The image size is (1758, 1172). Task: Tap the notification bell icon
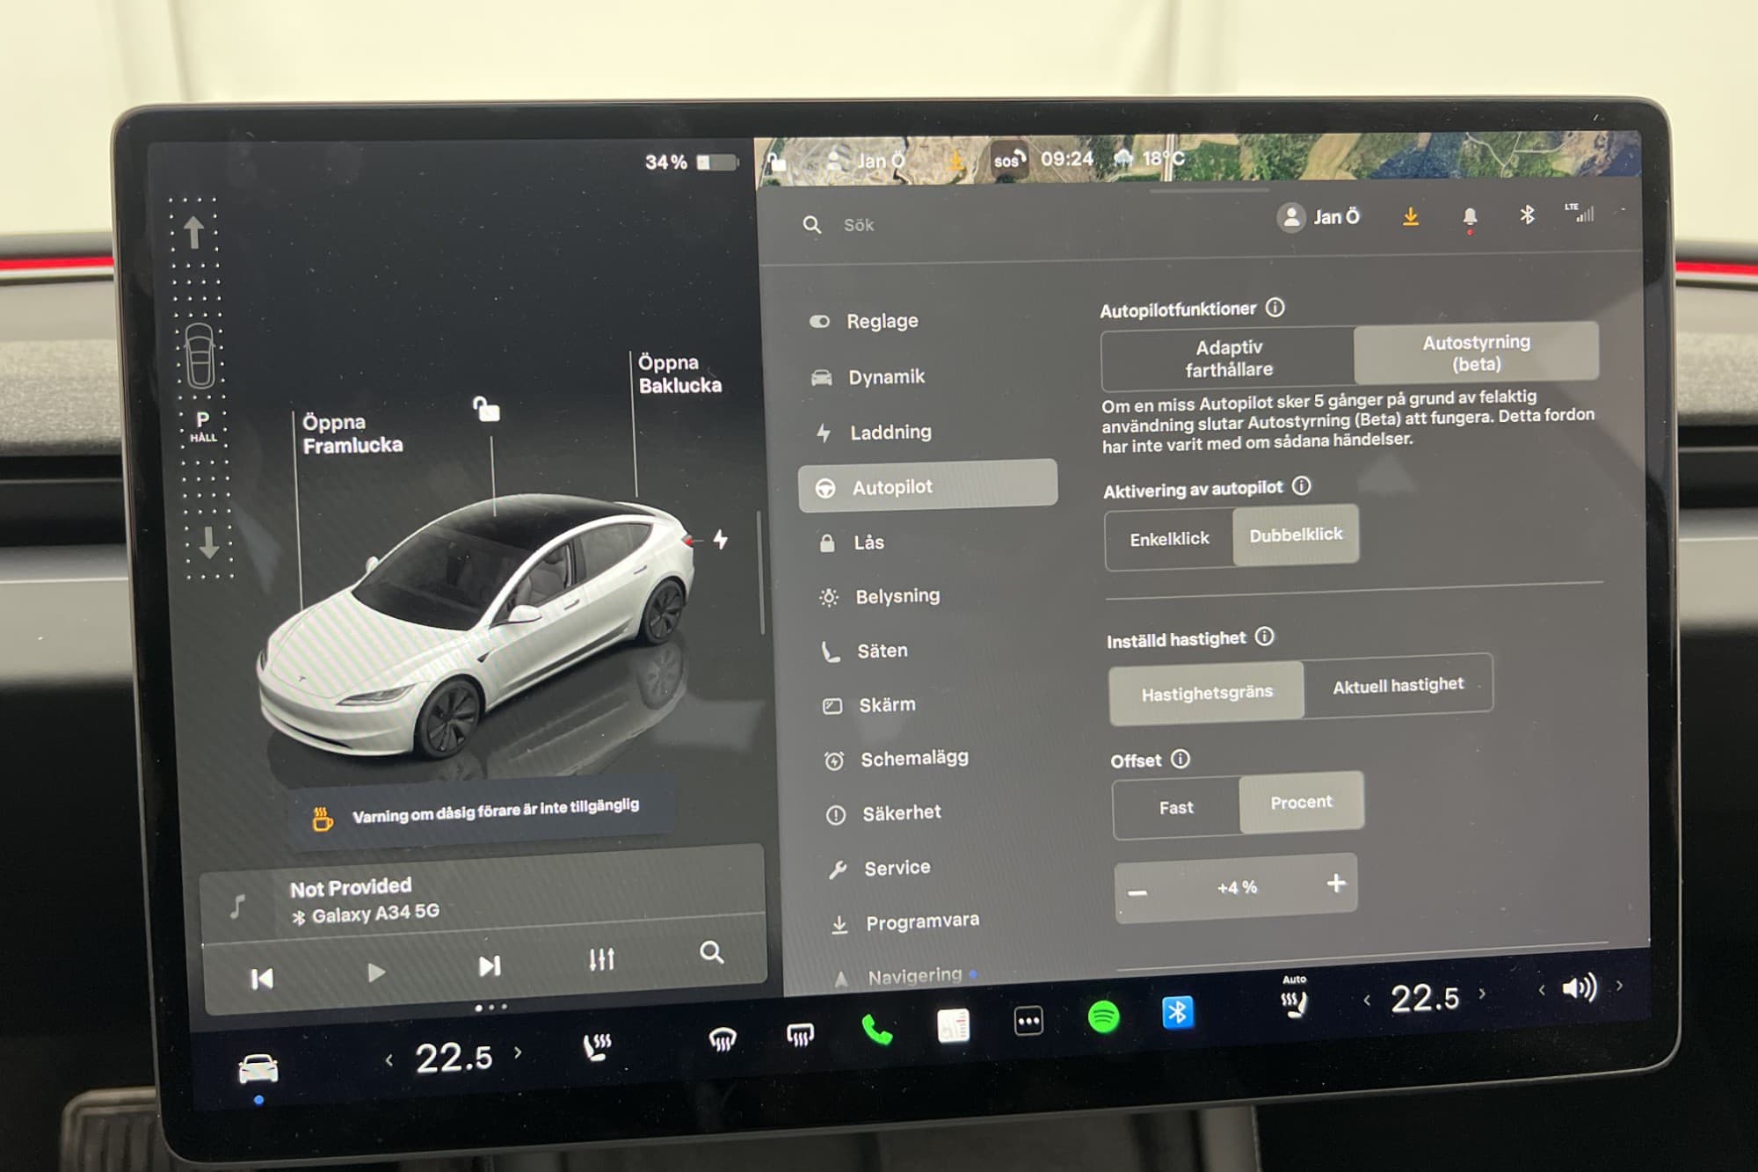[1469, 217]
